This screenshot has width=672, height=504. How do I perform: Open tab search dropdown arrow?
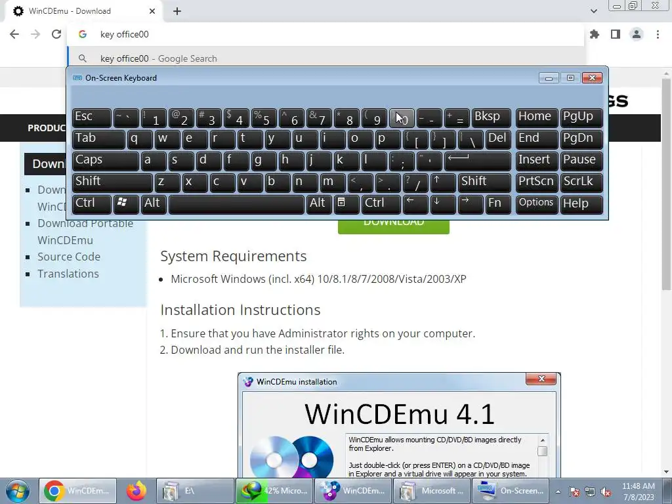coord(593,11)
